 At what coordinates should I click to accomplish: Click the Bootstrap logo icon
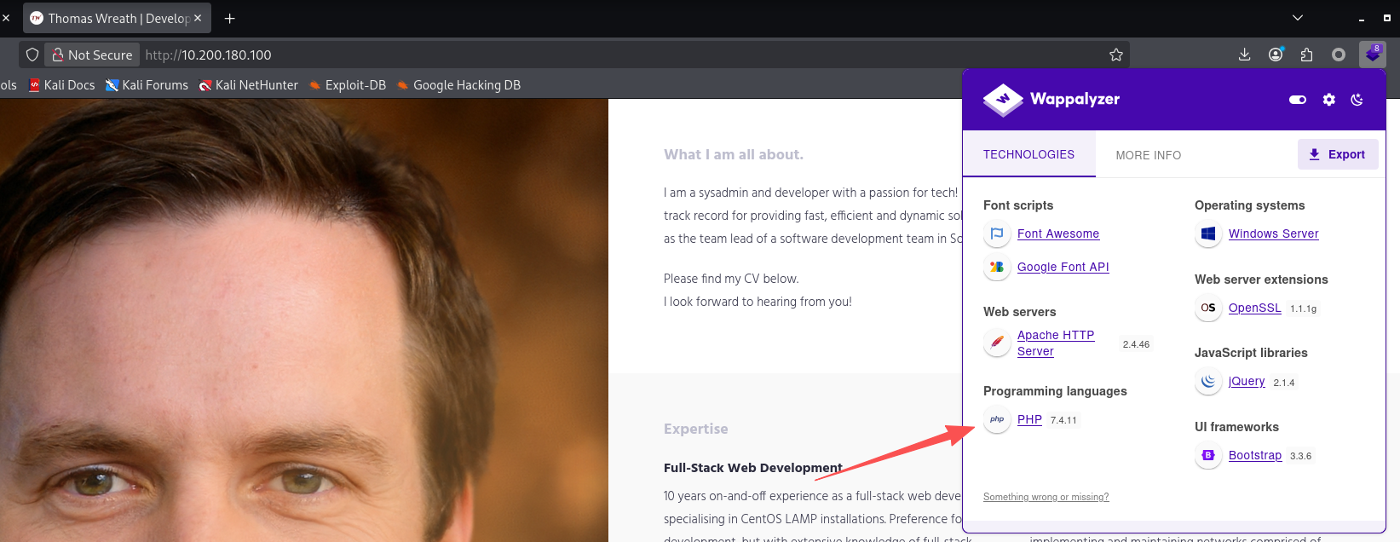point(1207,456)
